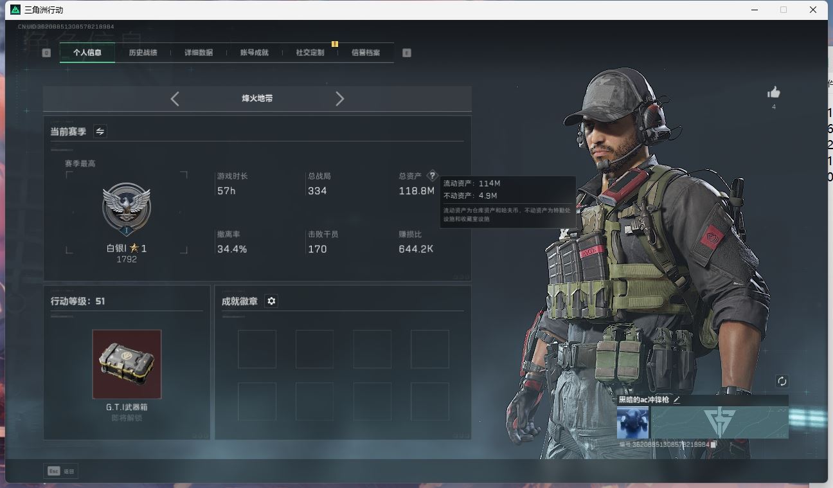833x488 pixels.
Task: Open the 成就徽章 gear settings
Action: click(x=271, y=301)
